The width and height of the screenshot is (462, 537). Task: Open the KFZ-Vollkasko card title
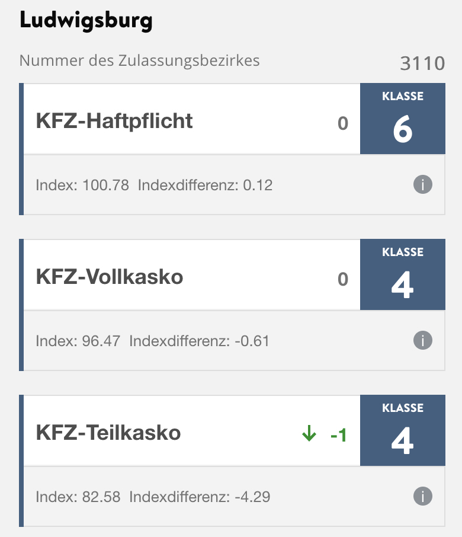[110, 277]
